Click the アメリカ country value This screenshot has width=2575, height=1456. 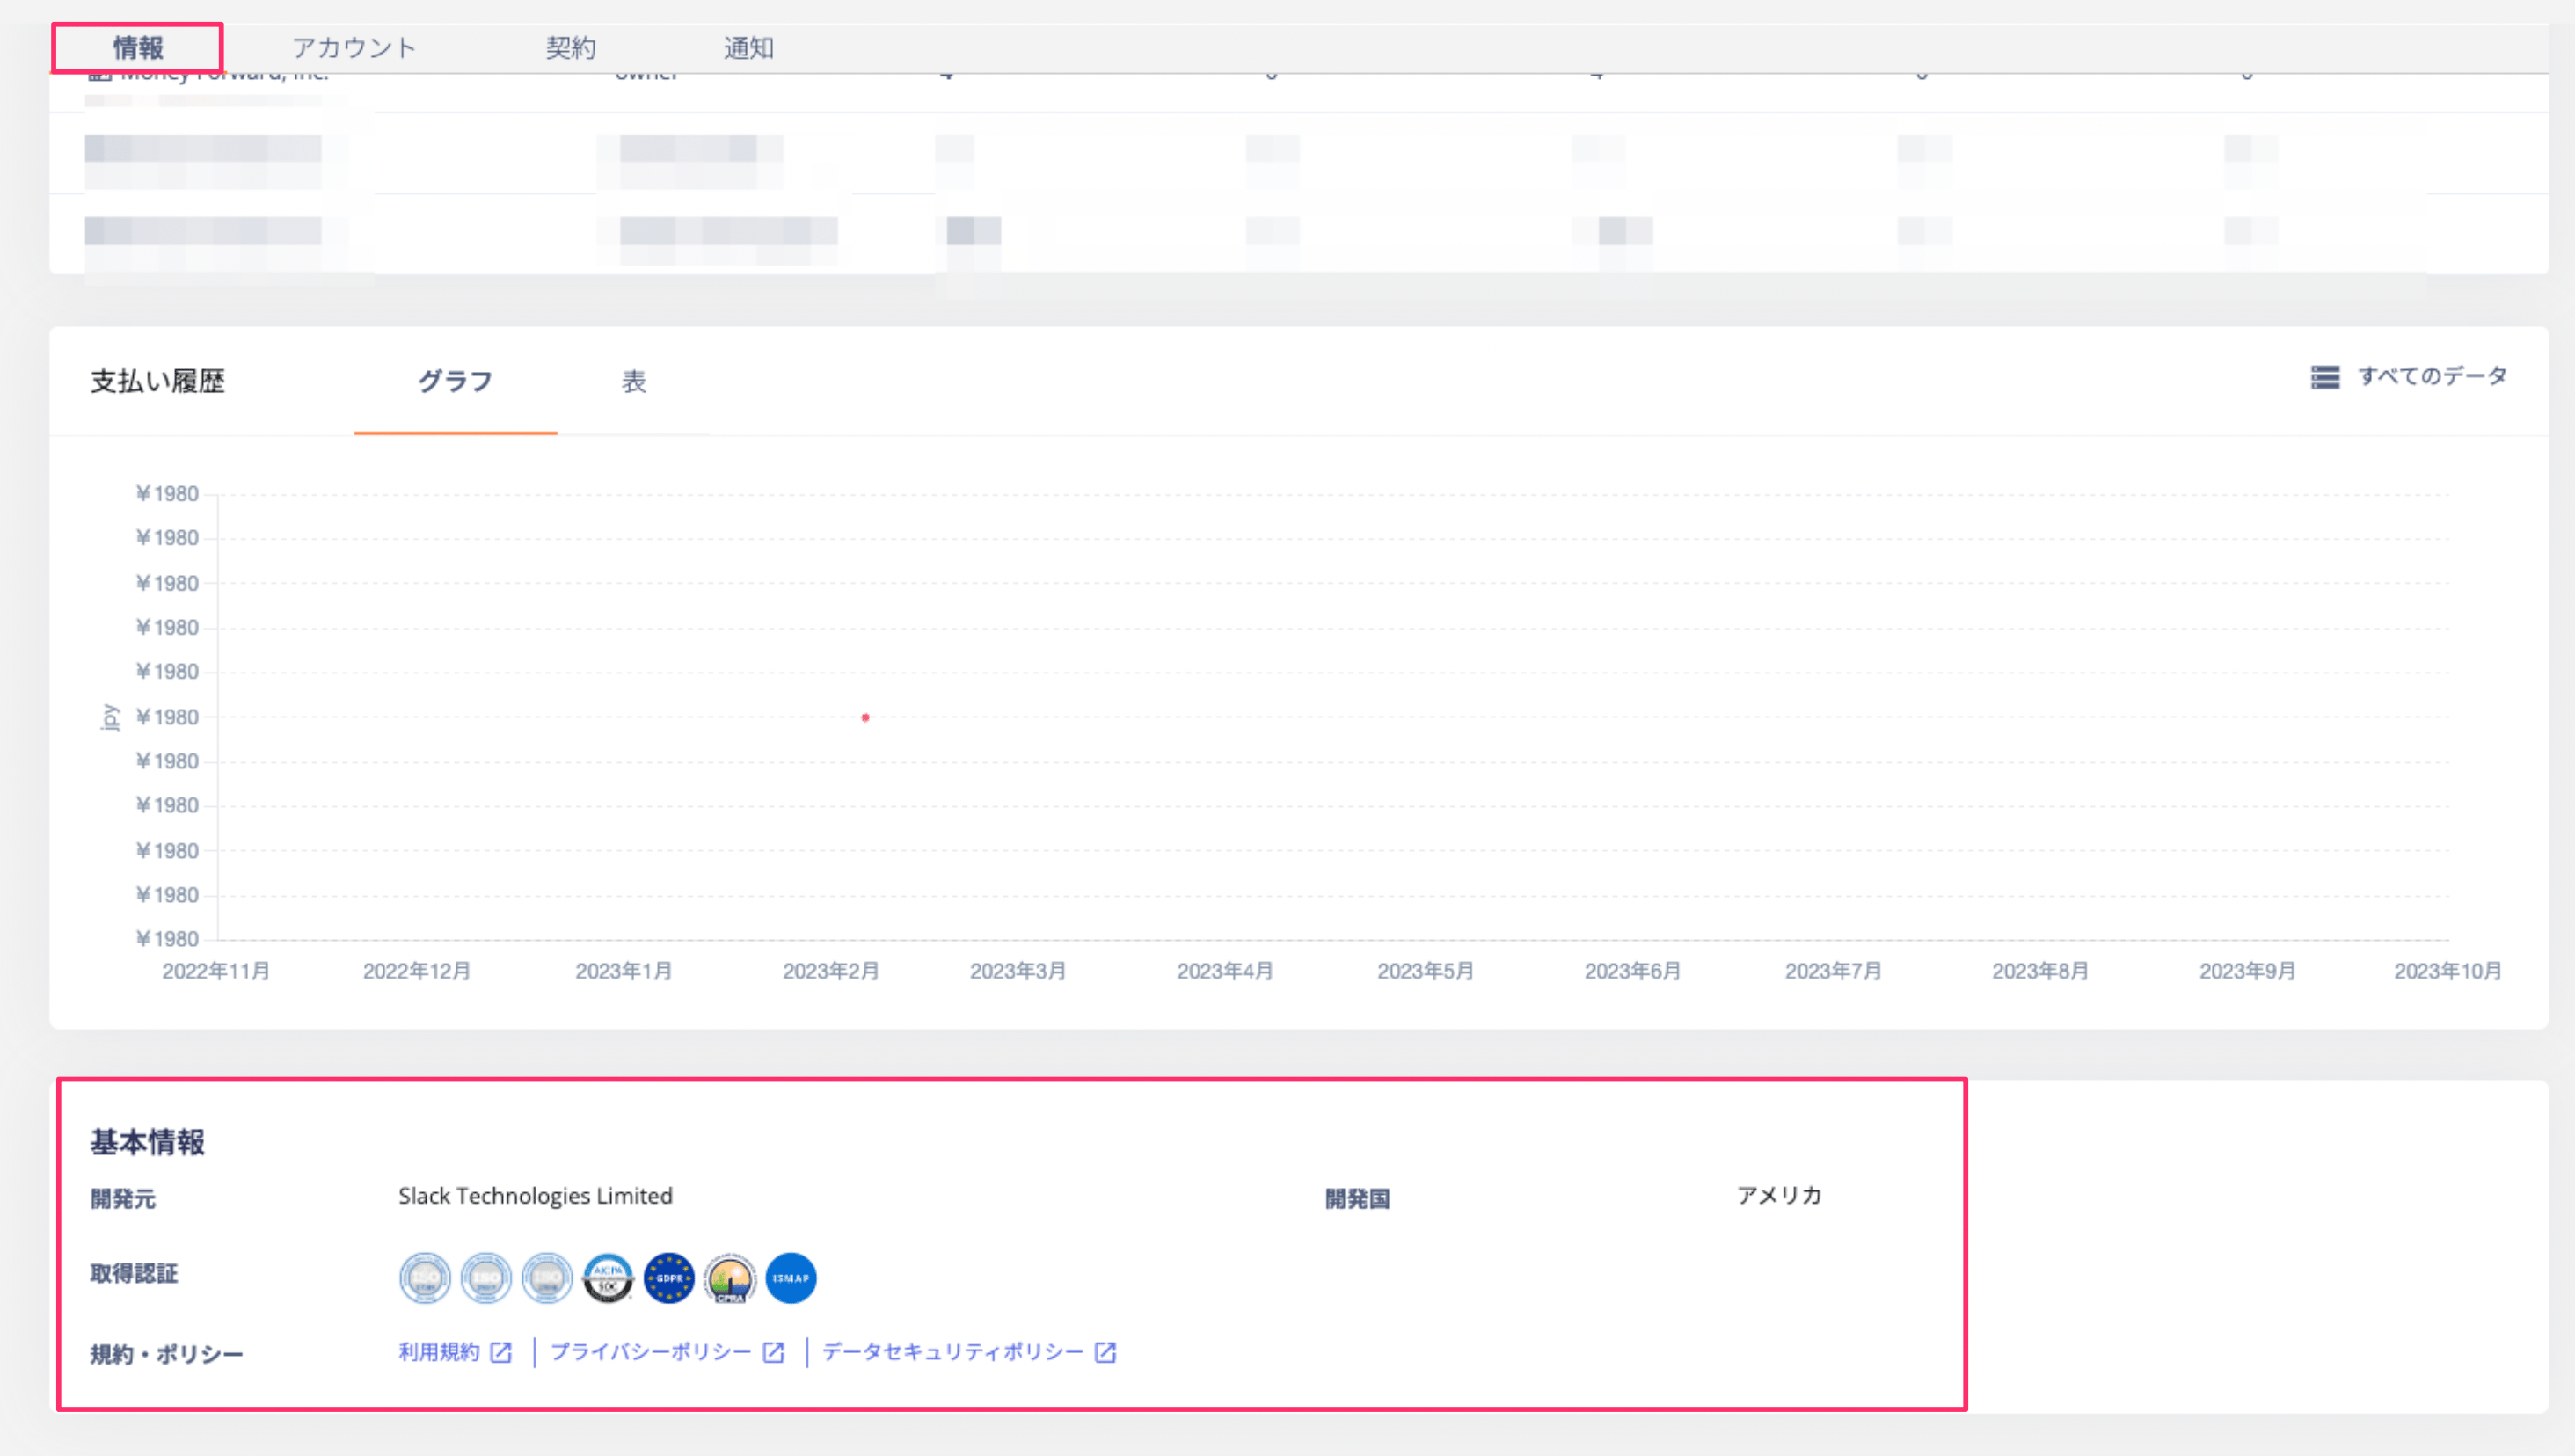1779,1196
